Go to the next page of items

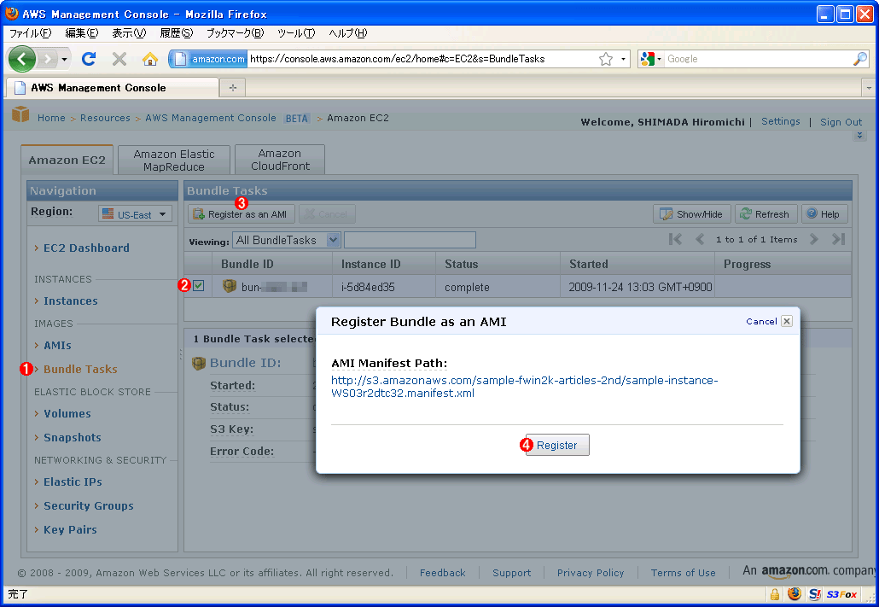click(814, 240)
